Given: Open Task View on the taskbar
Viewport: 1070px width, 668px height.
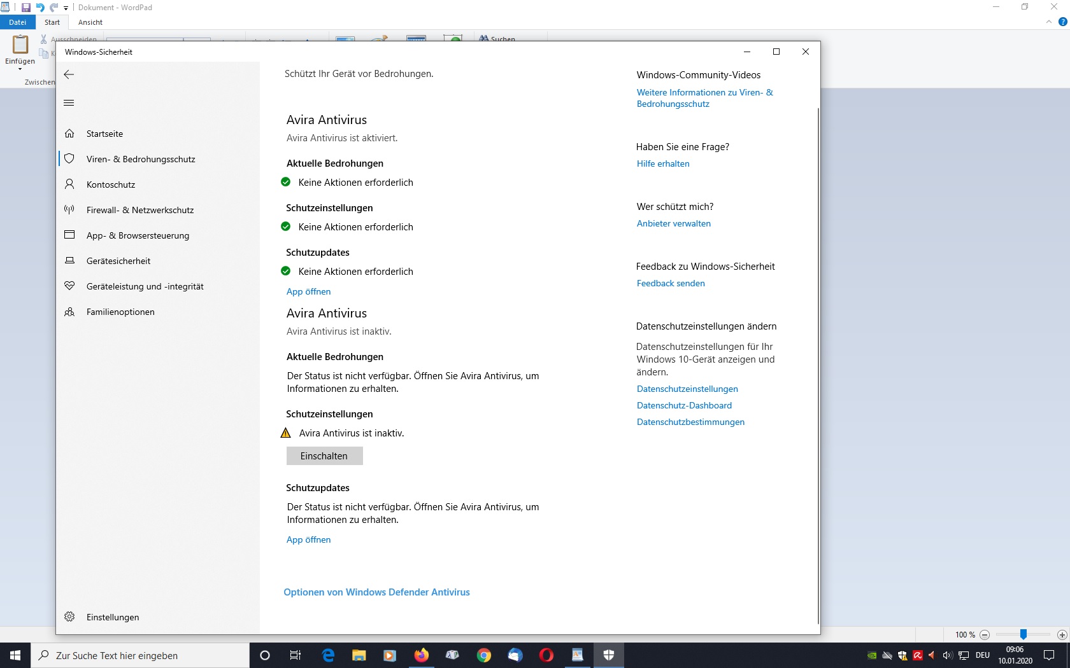Looking at the screenshot, I should tap(296, 655).
